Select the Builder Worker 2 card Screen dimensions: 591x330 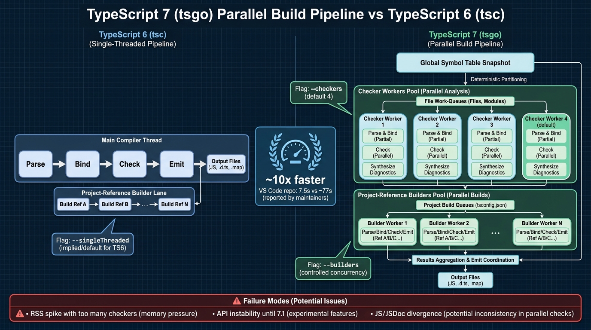point(449,232)
